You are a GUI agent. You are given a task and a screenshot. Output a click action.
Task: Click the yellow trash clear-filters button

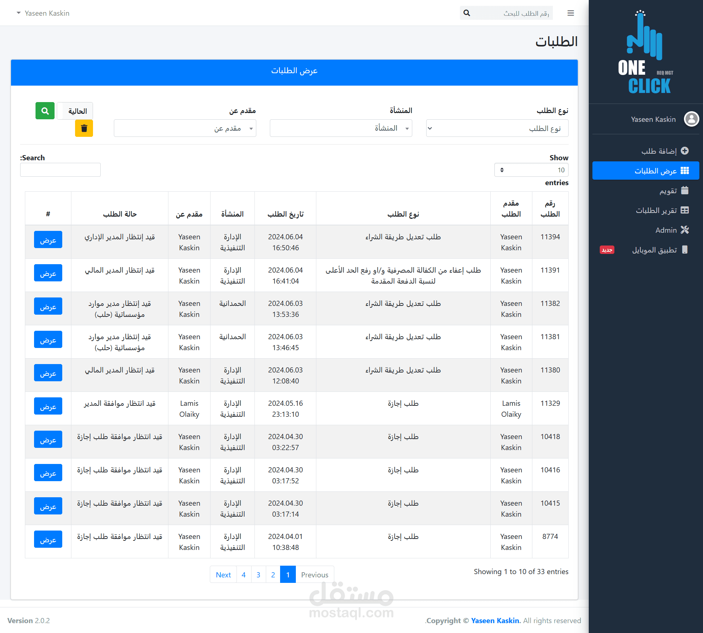pos(84,128)
